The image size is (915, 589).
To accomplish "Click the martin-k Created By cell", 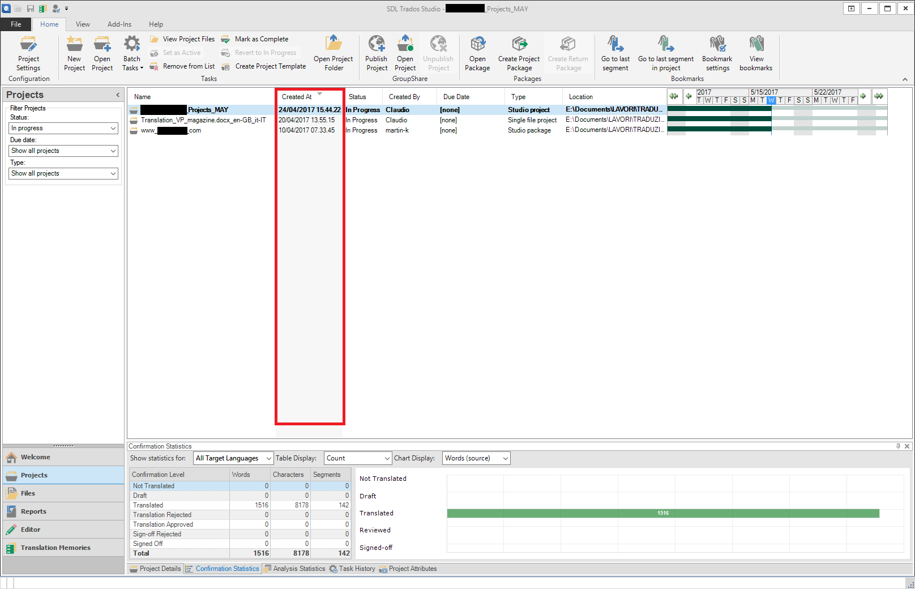I will [397, 130].
